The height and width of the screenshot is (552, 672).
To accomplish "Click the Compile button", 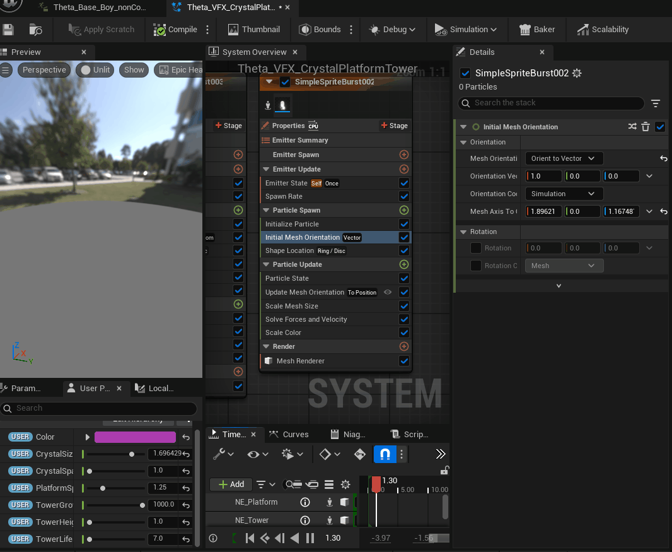I will point(175,30).
